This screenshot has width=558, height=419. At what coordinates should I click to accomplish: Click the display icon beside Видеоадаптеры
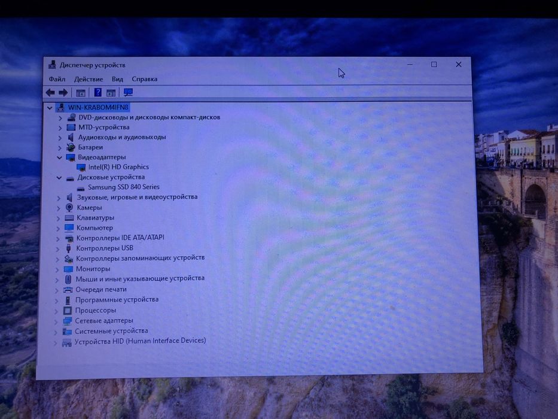pyautogui.click(x=71, y=157)
